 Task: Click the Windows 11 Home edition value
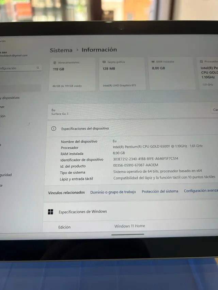tap(129, 226)
